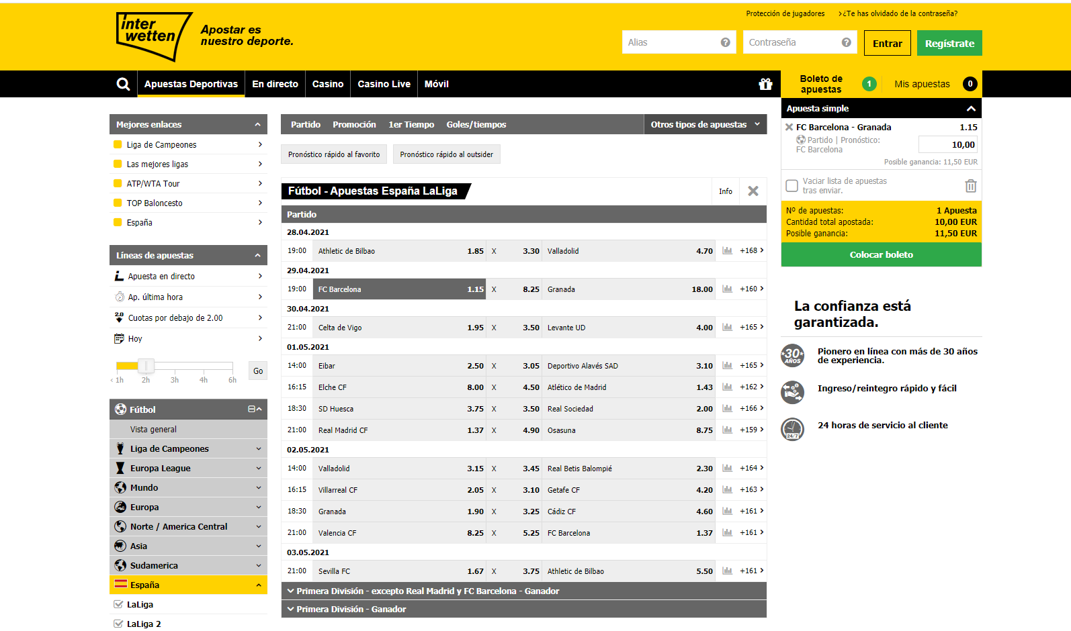Collapse the Mejores enlaces section
1071x631 pixels.
pos(257,125)
